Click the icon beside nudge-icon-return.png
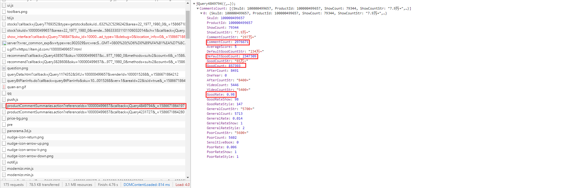 4,137
